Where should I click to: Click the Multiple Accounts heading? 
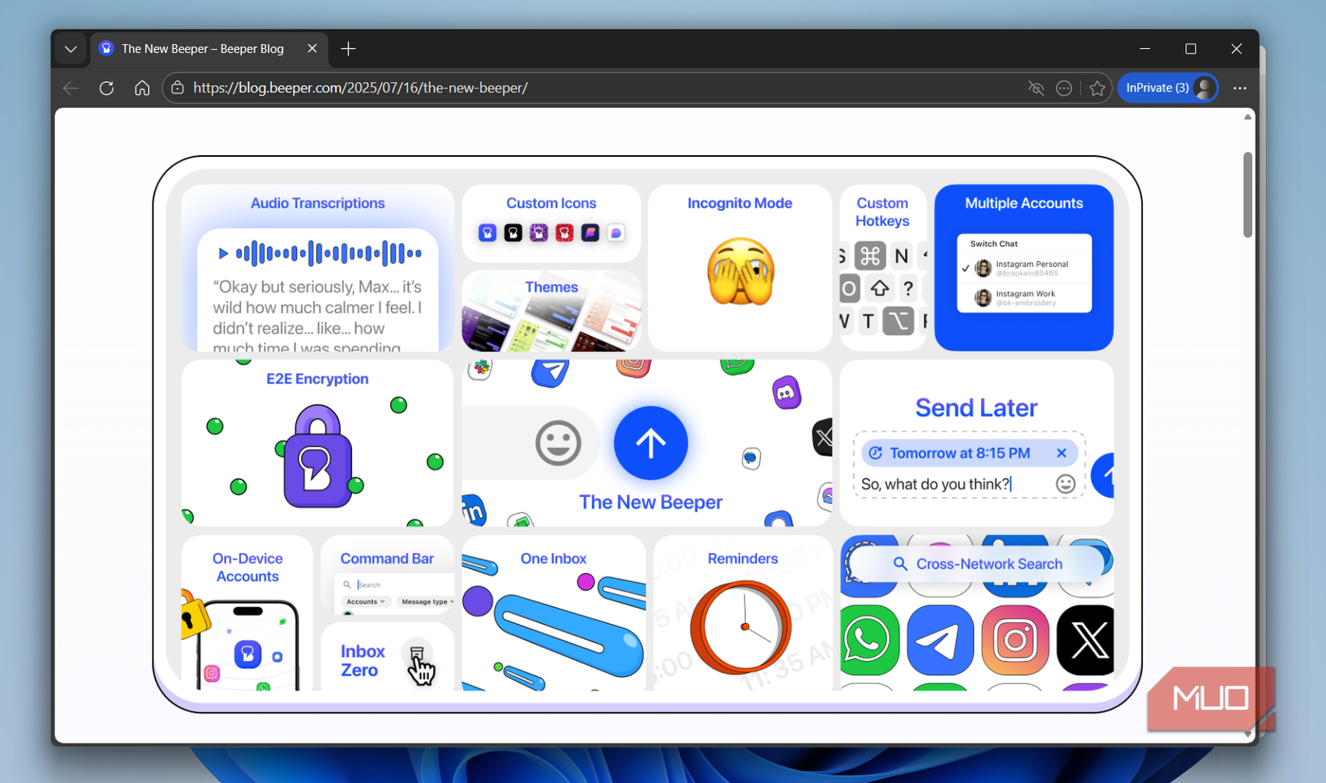1024,203
